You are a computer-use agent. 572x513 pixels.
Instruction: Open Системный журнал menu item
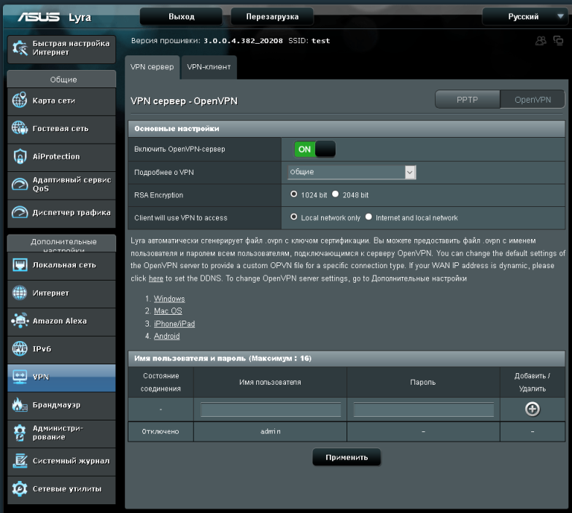click(61, 461)
